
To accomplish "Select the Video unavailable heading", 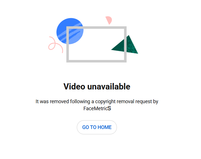I will (x=97, y=86).
